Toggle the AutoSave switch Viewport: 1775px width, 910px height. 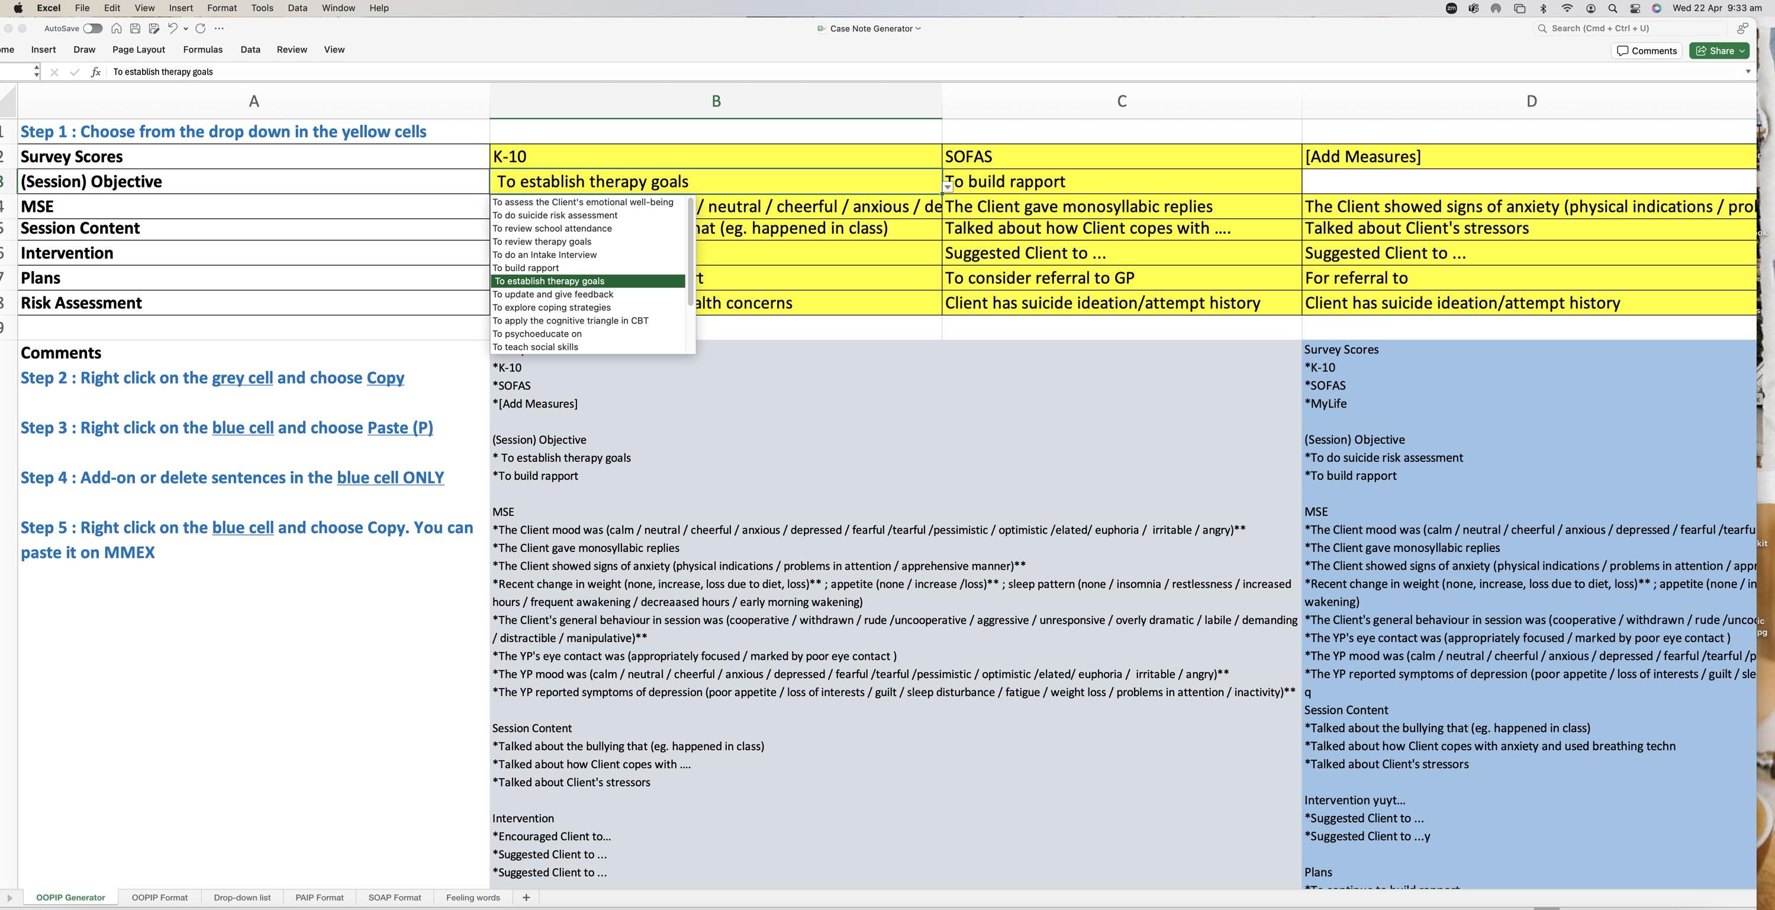[x=92, y=28]
